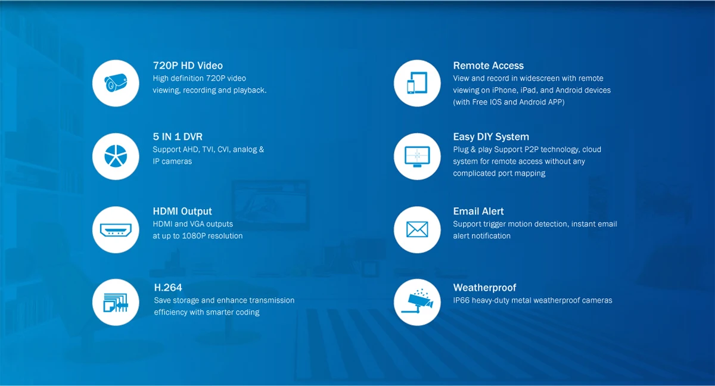Image resolution: width=715 pixels, height=386 pixels.
Task: Select the 'Remote Access' heading
Action: 489,66
